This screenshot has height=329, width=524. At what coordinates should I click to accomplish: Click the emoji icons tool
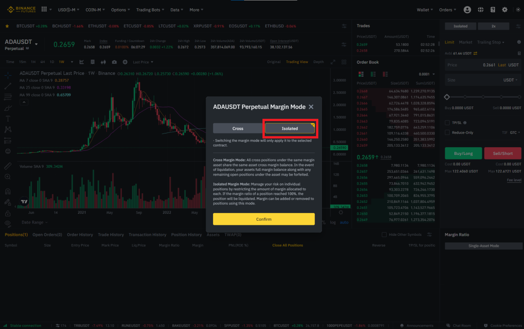(8, 151)
